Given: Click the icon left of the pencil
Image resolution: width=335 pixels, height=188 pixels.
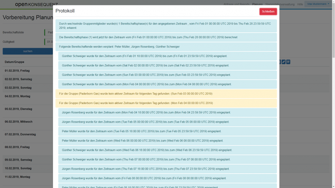Looking at the screenshot, I should tap(279, 62).
